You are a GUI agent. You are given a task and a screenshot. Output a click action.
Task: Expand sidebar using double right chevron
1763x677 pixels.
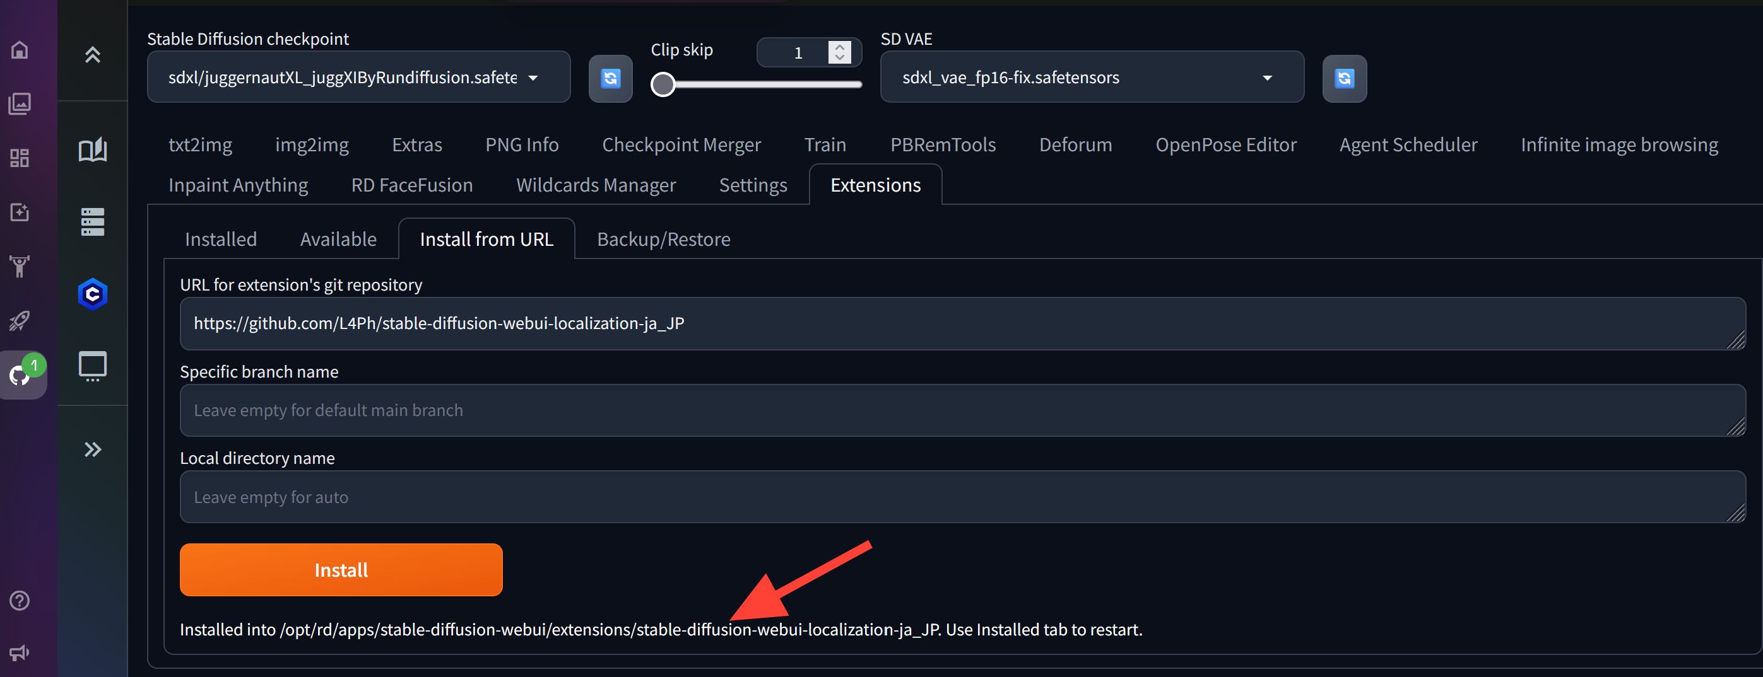pyautogui.click(x=92, y=449)
